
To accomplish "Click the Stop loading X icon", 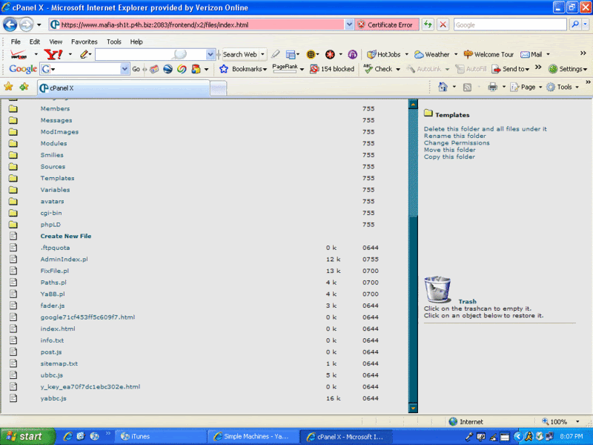I will (443, 24).
